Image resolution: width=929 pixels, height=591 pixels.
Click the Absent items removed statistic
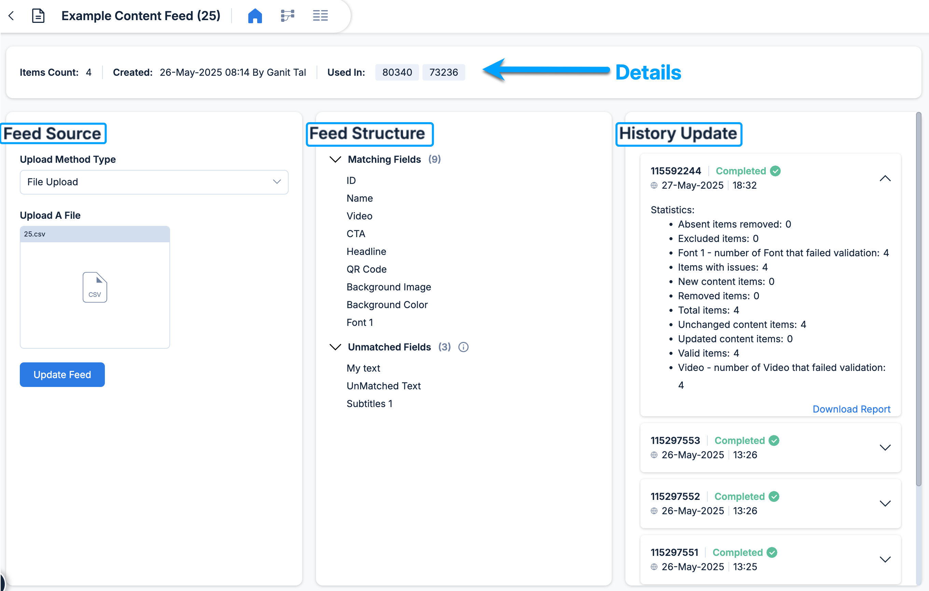735,224
